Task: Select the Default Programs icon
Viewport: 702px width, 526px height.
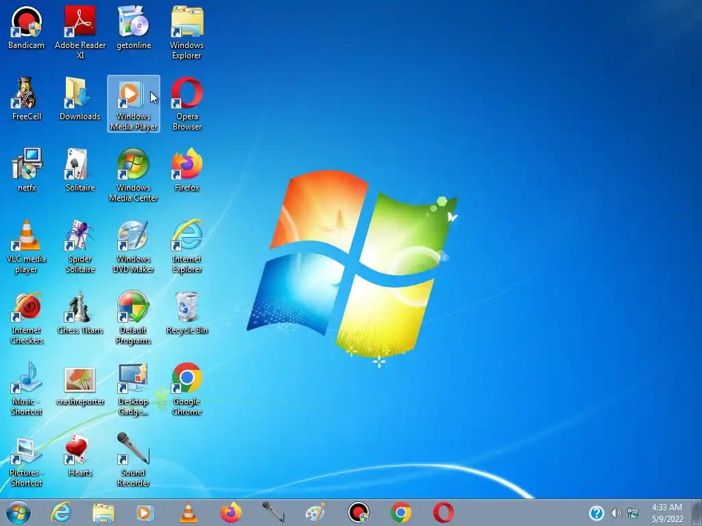Action: tap(134, 317)
